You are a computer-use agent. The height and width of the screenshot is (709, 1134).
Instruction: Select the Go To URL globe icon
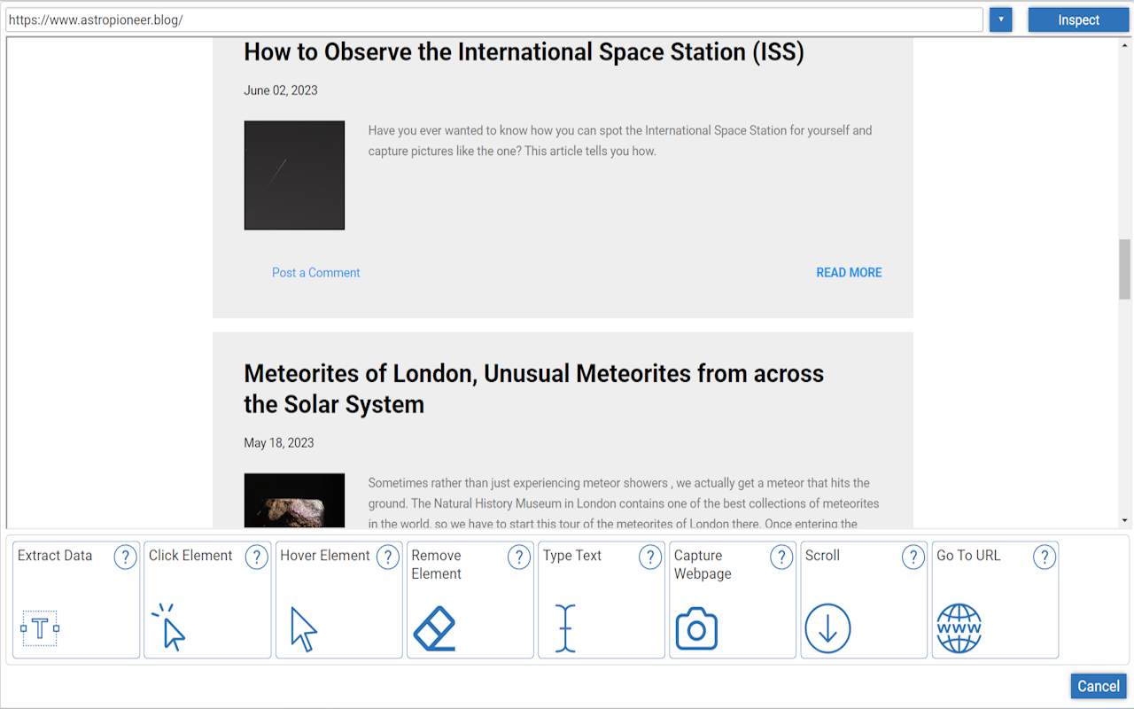(959, 628)
